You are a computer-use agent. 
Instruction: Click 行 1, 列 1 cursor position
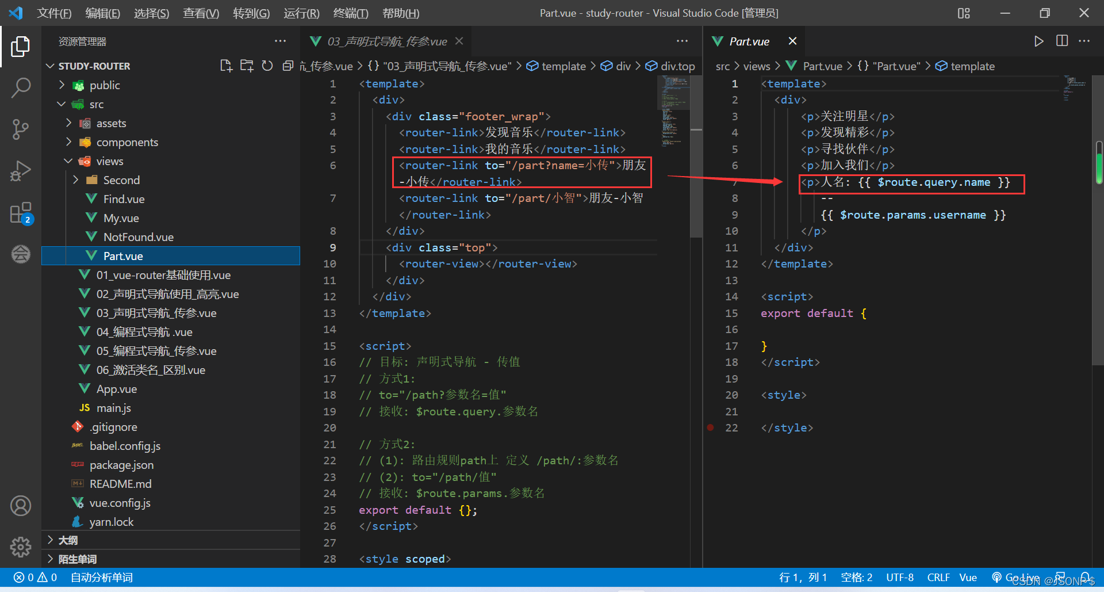pos(803,578)
